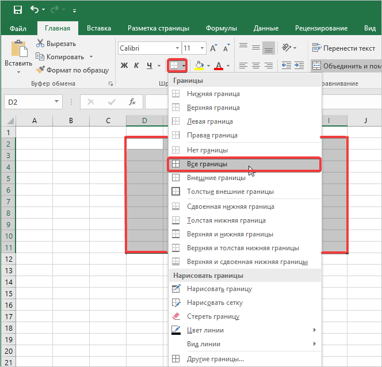Open Буфер обмена dialog launcher
Image resolution: width=382 pixels, height=367 pixels.
(110, 84)
